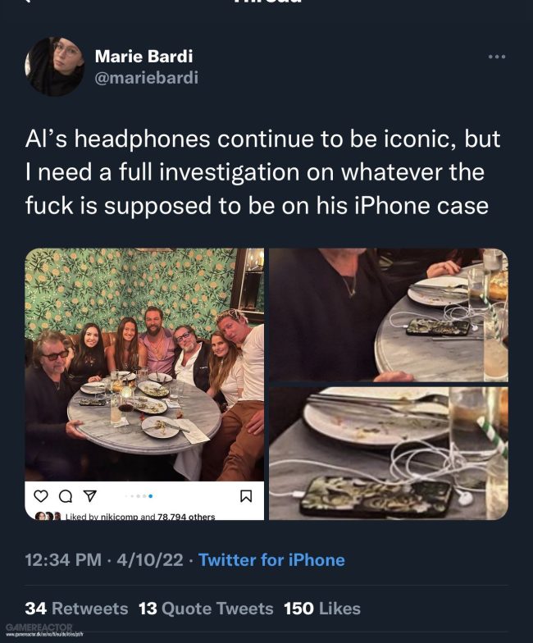Open the group dinner photo

[x=144, y=364]
